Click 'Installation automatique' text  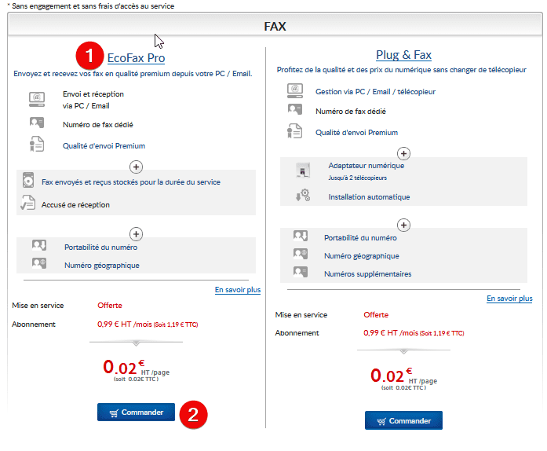(369, 197)
